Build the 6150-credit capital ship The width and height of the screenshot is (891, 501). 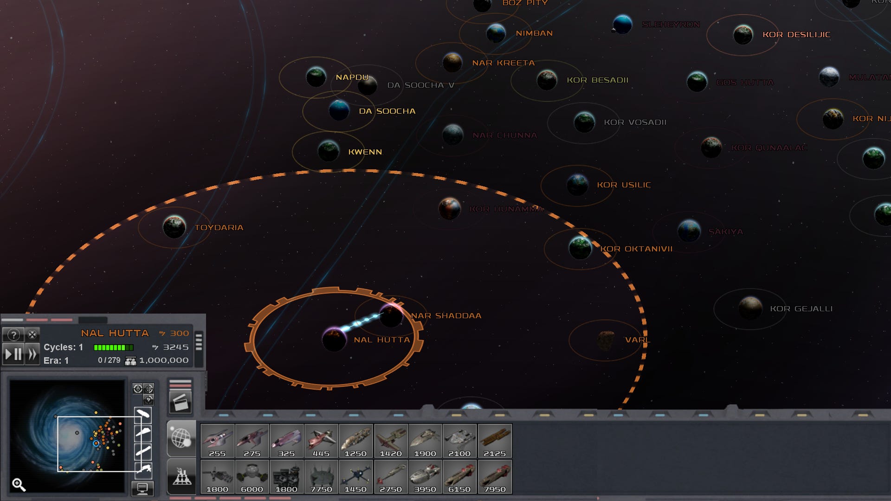point(459,476)
